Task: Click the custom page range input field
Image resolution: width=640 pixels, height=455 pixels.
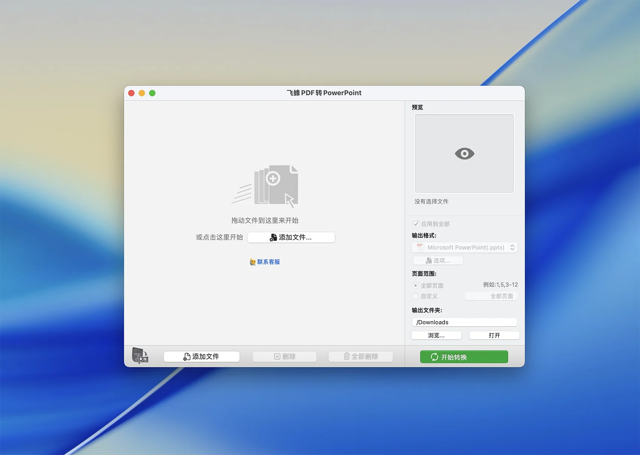Action: click(491, 296)
